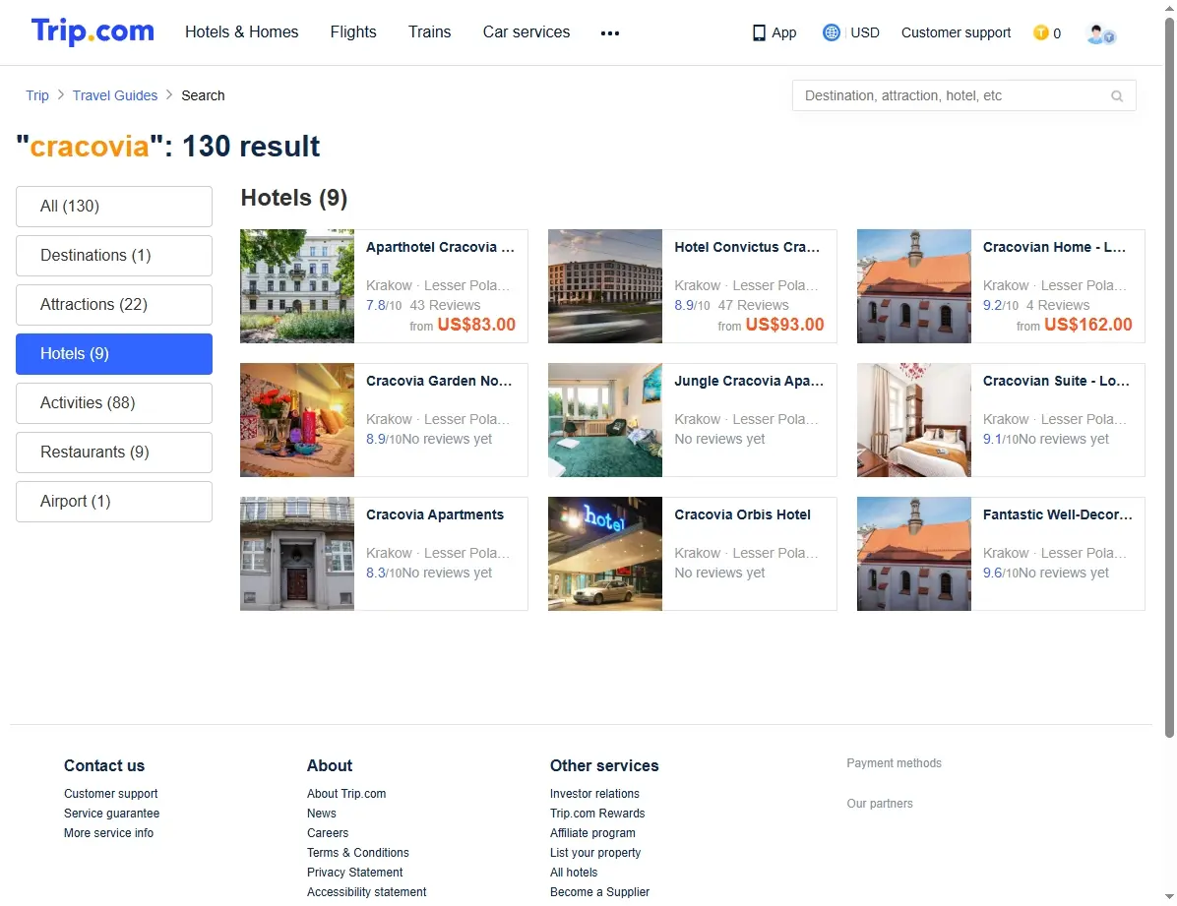This screenshot has width=1177, height=906.
Task: Click Fantastic Well-Decor hotel title
Action: 1058,514
